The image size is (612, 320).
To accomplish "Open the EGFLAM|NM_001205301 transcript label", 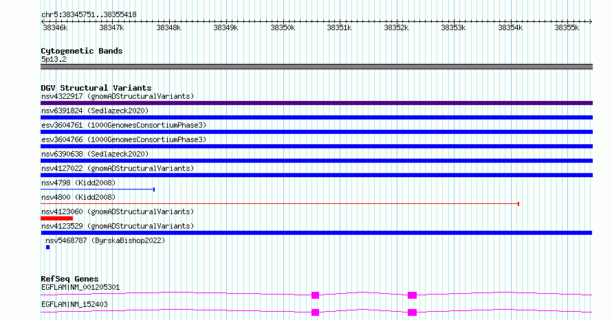I will (x=80, y=288).
